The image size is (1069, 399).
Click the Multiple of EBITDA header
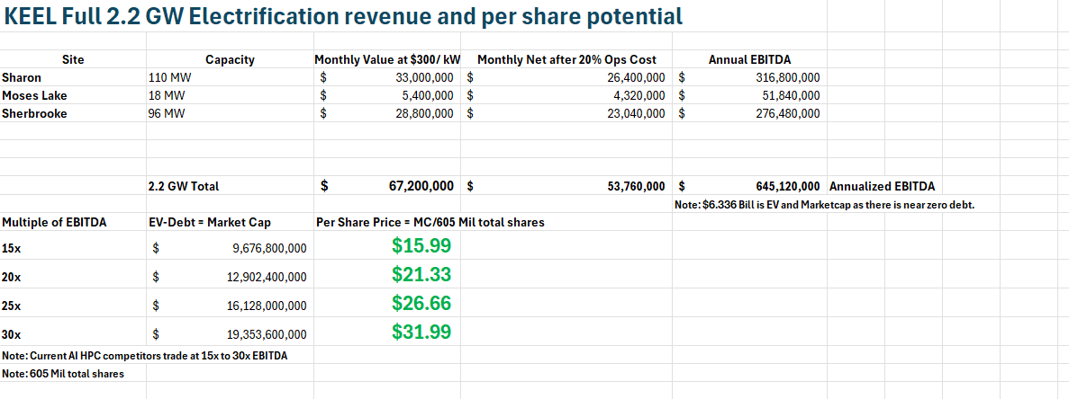[x=73, y=222]
